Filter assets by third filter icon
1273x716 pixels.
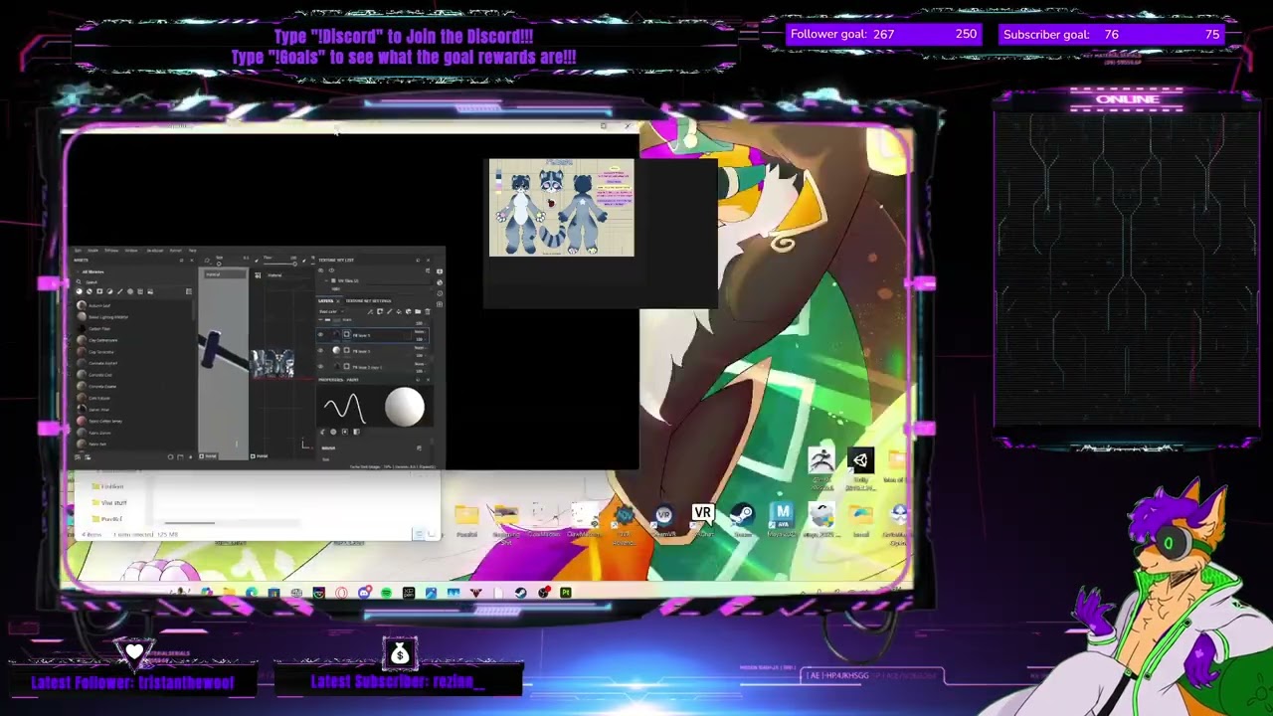click(99, 291)
